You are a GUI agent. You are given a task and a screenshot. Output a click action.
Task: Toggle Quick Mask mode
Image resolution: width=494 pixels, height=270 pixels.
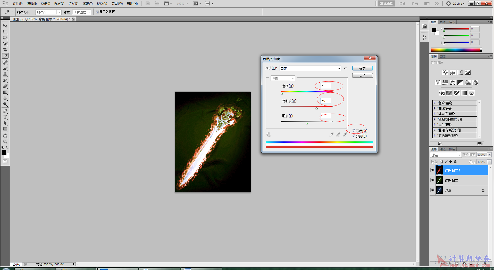pos(5,161)
